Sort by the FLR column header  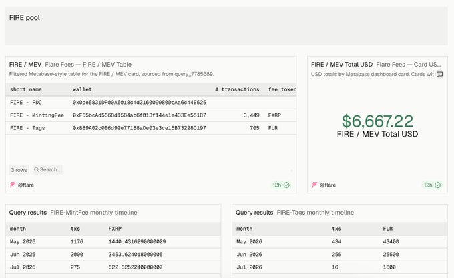pyautogui.click(x=388, y=229)
